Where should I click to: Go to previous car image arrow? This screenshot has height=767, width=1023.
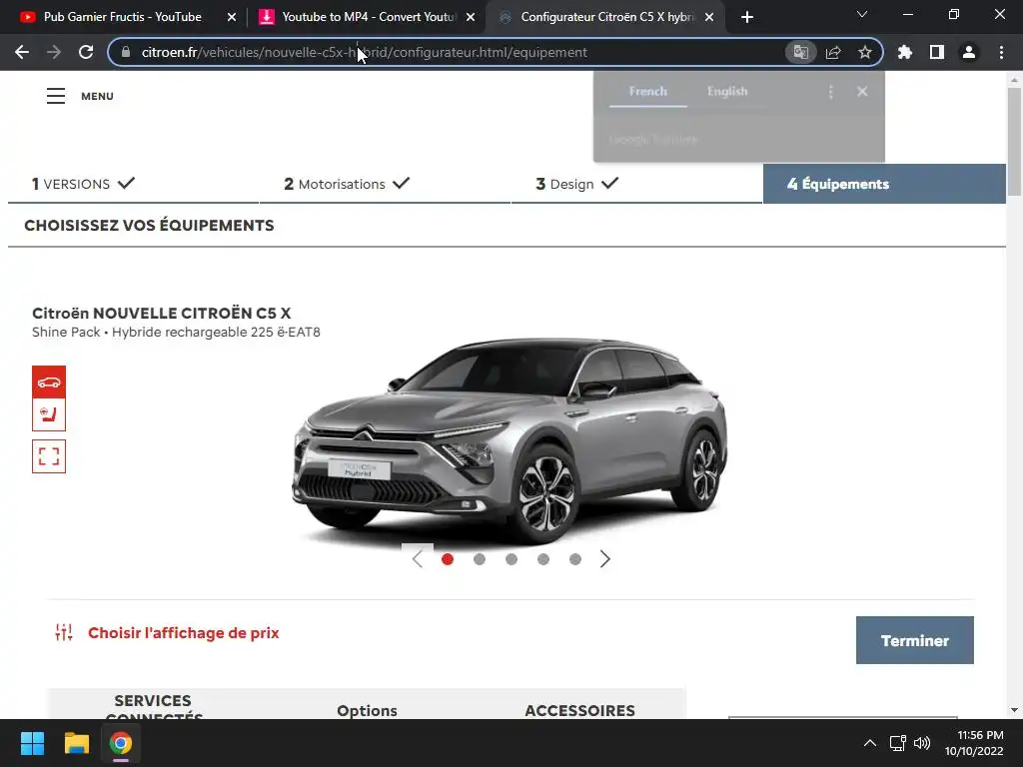[x=418, y=559]
